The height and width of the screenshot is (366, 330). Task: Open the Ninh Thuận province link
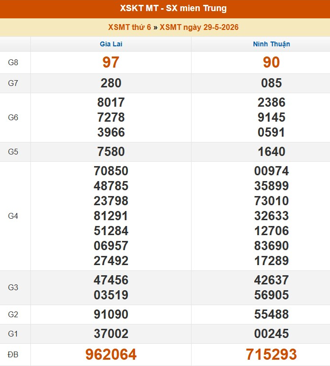pos(272,44)
